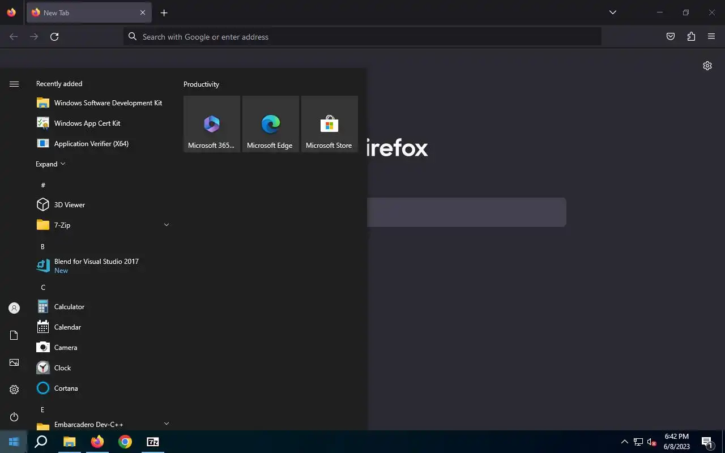Click the Windows Start button
The height and width of the screenshot is (453, 725).
tap(14, 442)
